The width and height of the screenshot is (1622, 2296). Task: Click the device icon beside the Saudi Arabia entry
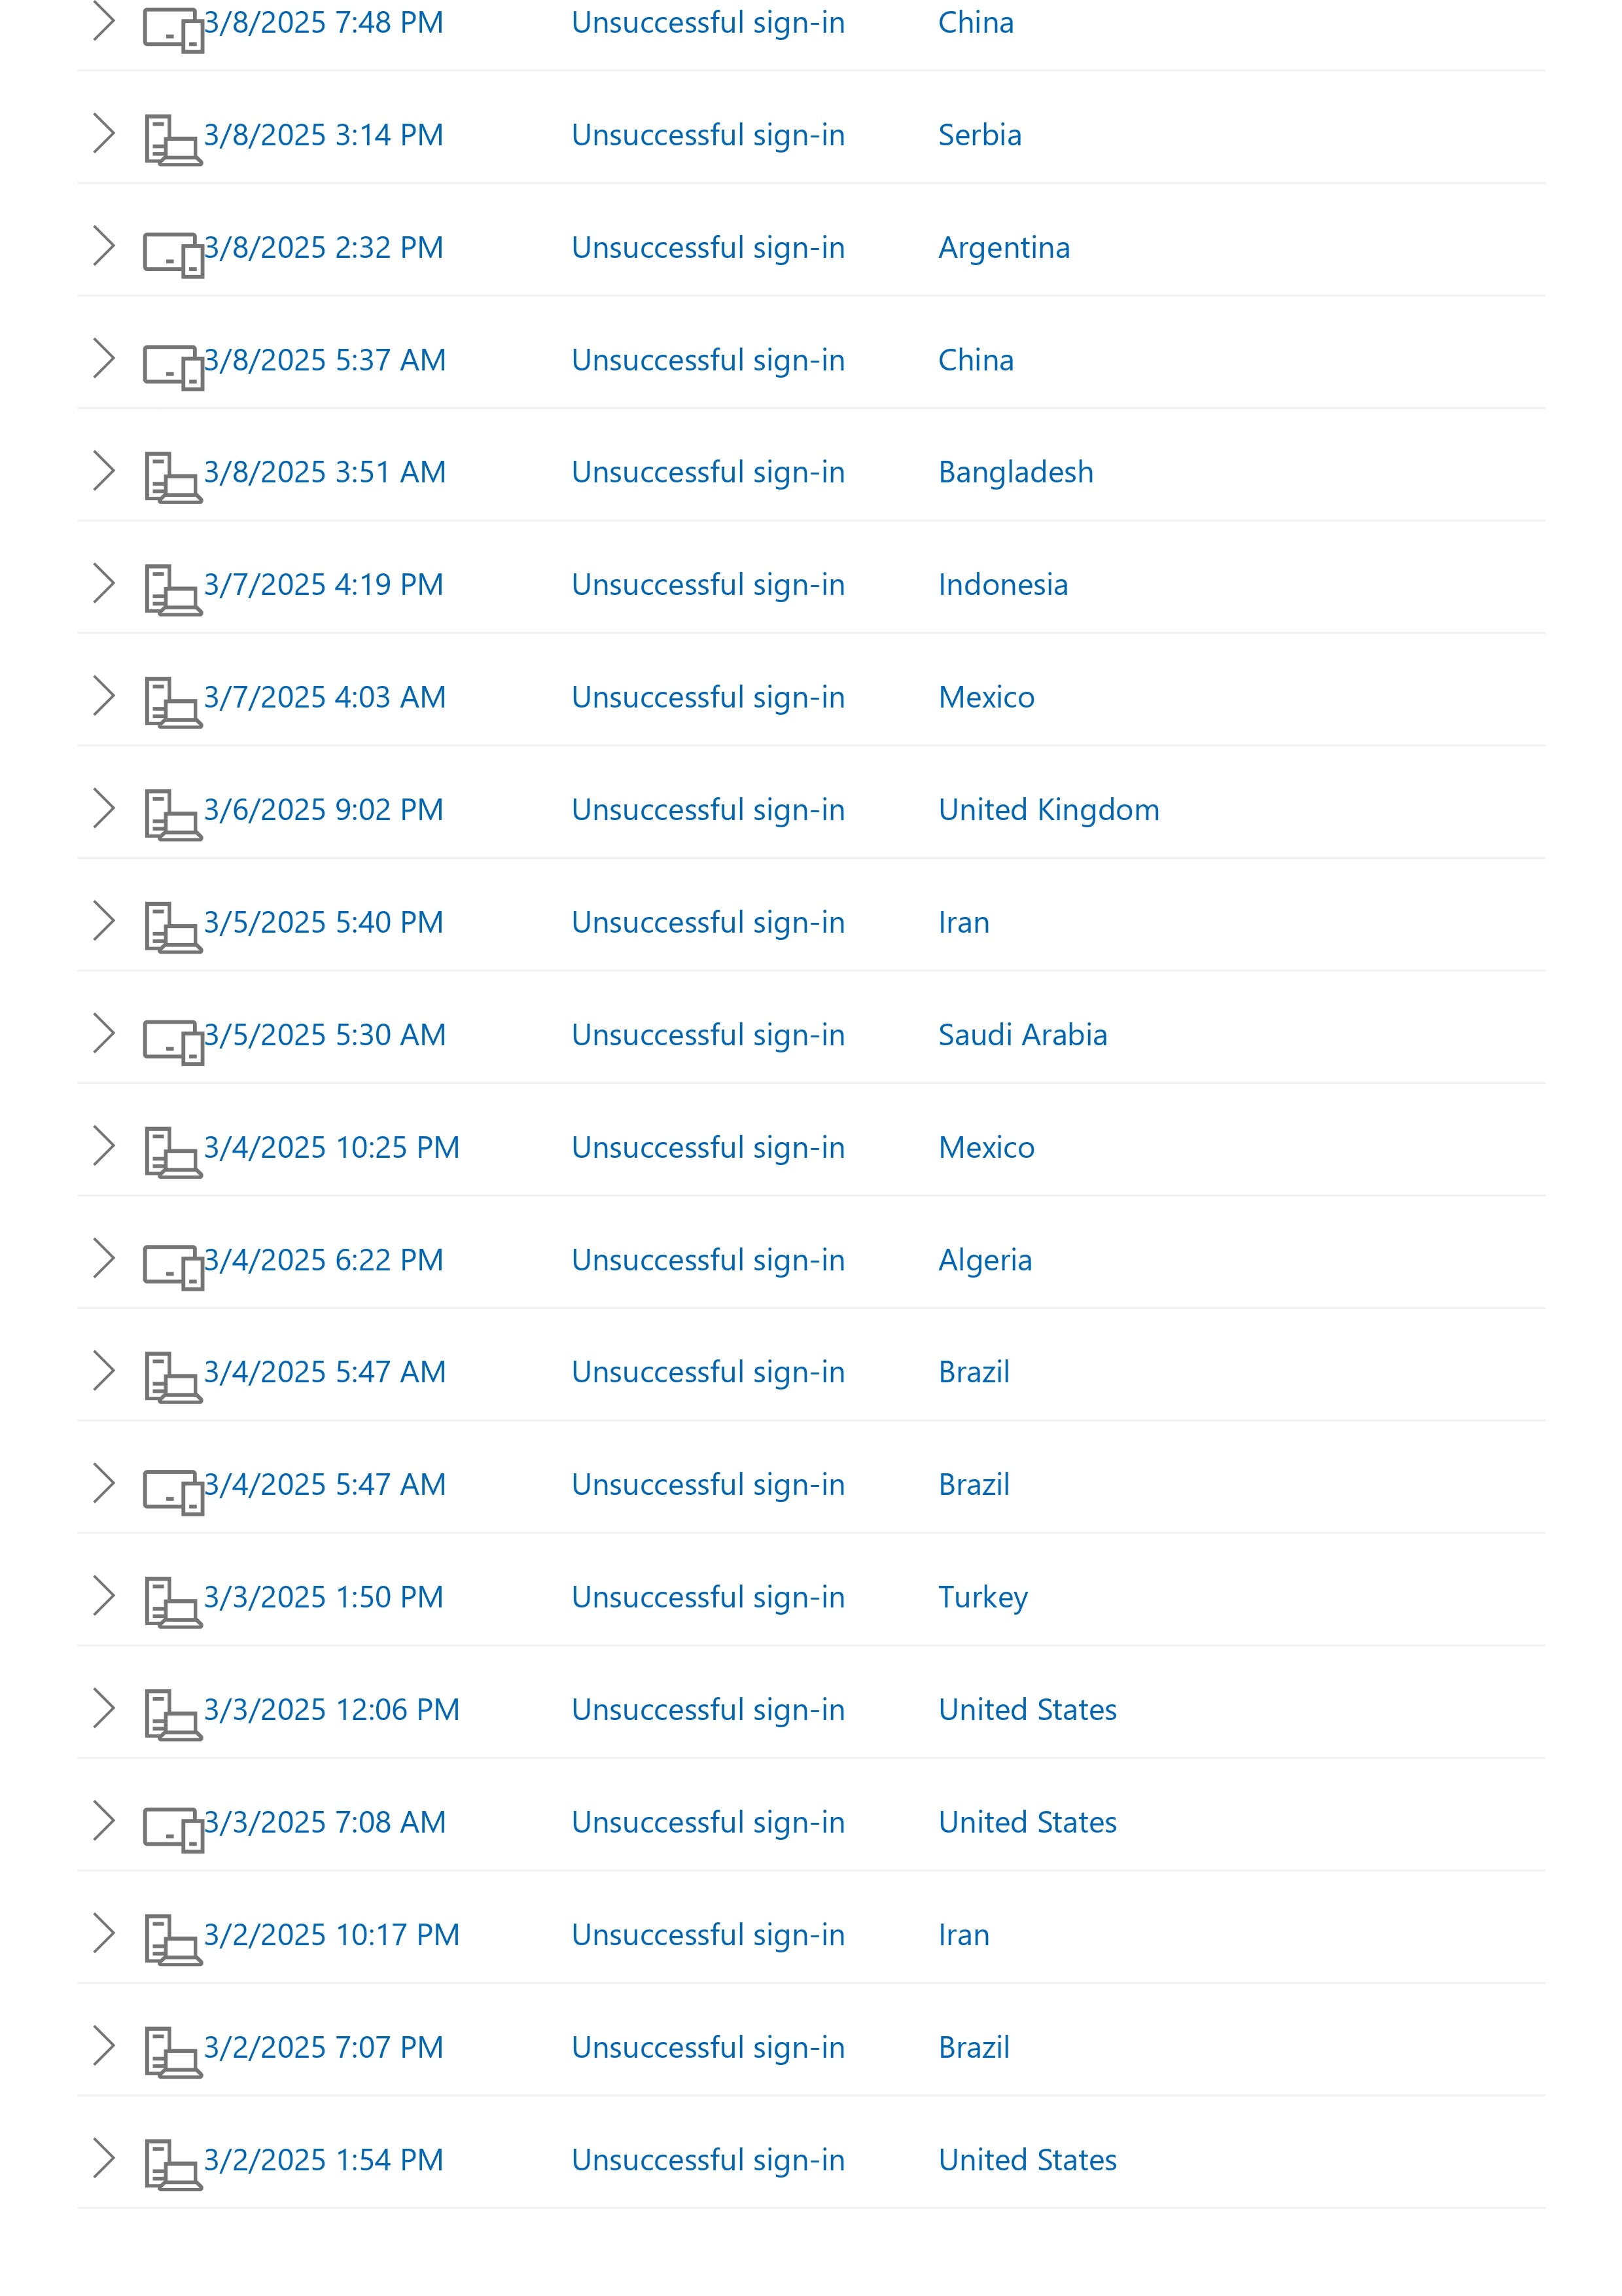coord(173,1041)
